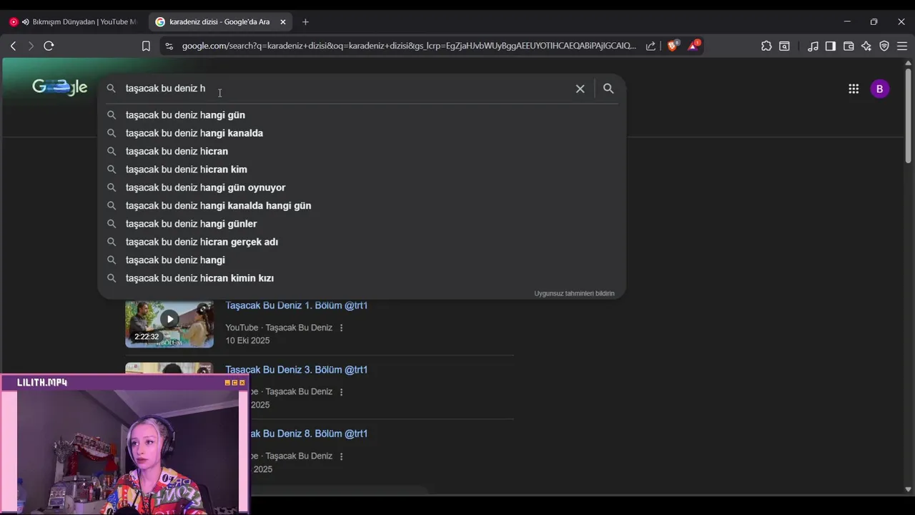Open Brave Rewards triangle icon
Image resolution: width=915 pixels, height=515 pixels.
[x=693, y=46]
